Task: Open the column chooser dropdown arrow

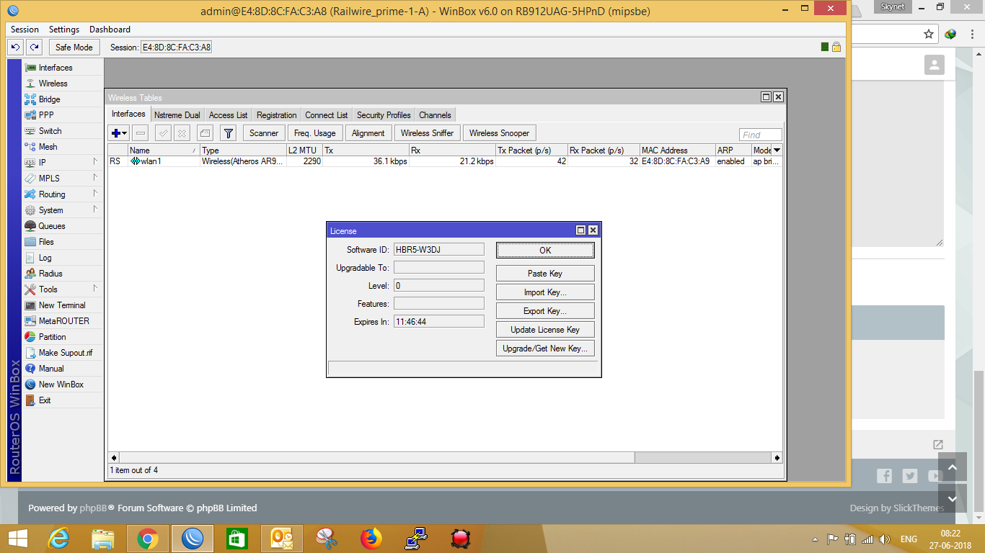Action: (777, 150)
